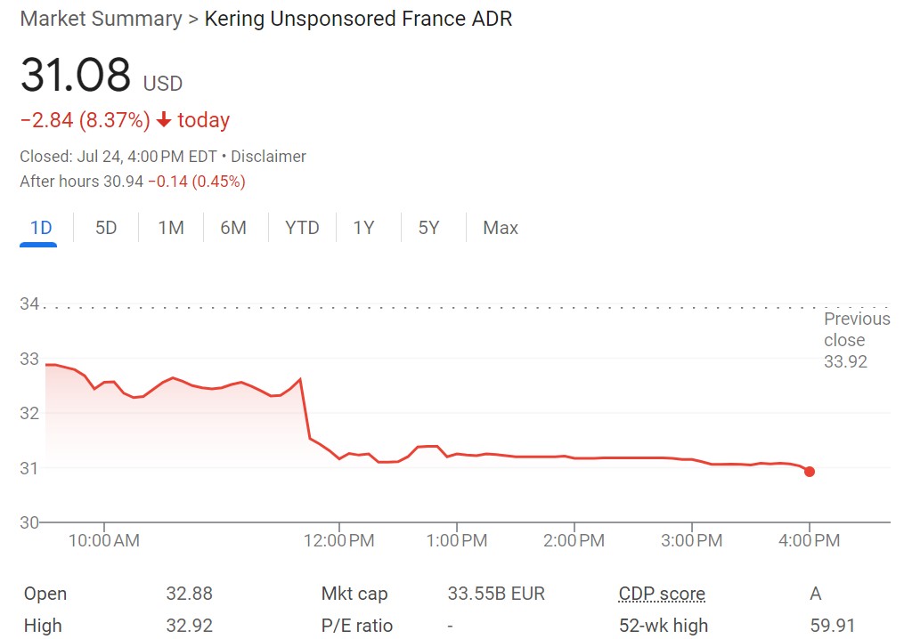Screen dimensions: 904x639
Task: Open the Disclaimer link
Action: pyautogui.click(x=268, y=157)
